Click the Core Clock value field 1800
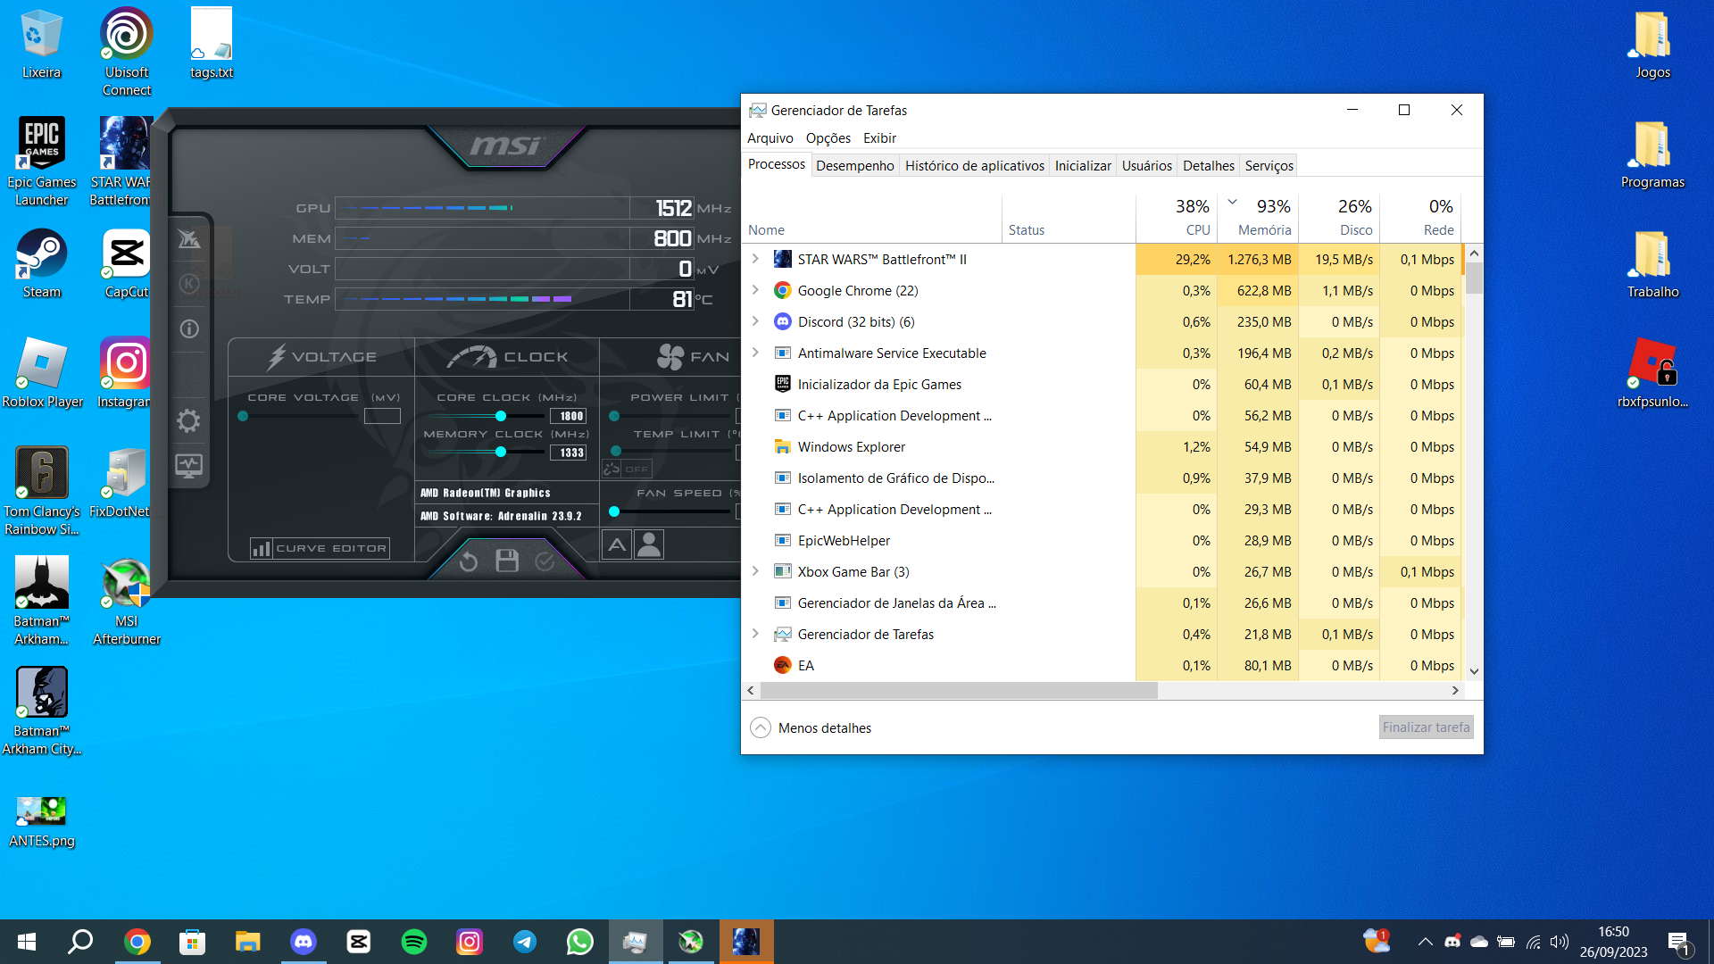The height and width of the screenshot is (964, 1714). (x=568, y=416)
